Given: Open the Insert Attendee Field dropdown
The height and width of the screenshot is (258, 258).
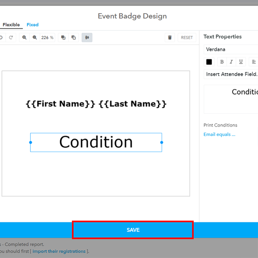Looking at the screenshot, I should (231, 74).
